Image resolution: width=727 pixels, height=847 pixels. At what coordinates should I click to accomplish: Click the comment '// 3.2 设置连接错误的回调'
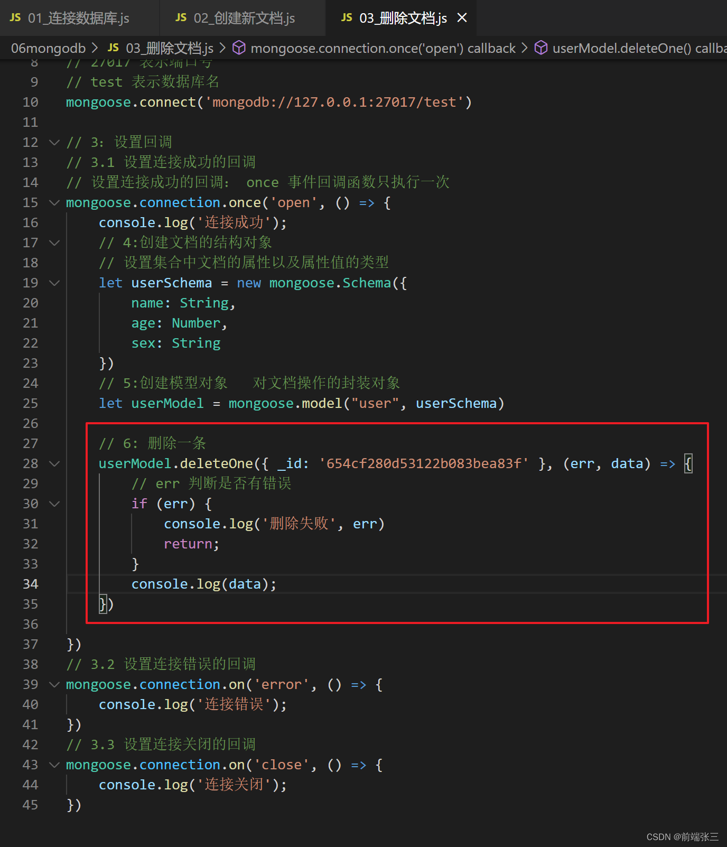click(x=161, y=664)
